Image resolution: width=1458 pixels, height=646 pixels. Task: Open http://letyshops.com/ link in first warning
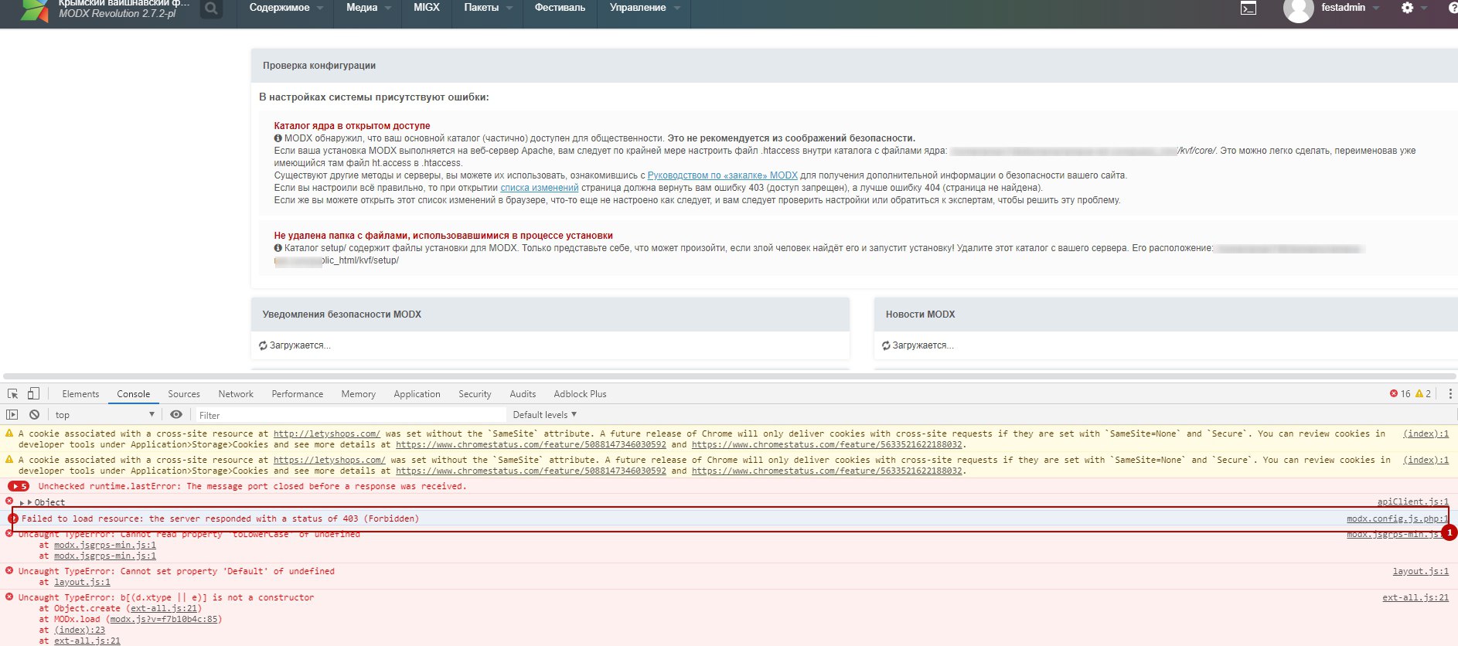point(326,434)
